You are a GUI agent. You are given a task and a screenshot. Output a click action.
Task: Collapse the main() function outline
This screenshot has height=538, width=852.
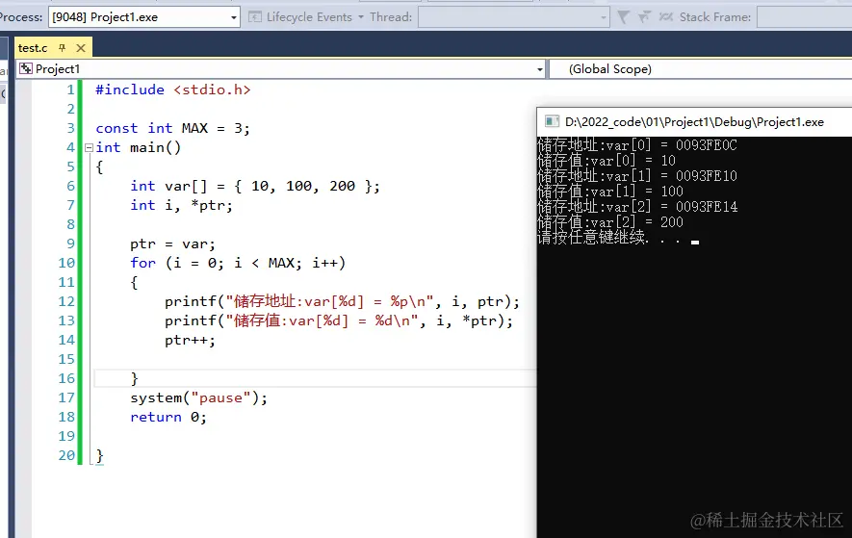(89, 147)
